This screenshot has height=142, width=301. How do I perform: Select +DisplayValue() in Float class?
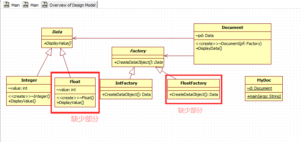pos(70,102)
